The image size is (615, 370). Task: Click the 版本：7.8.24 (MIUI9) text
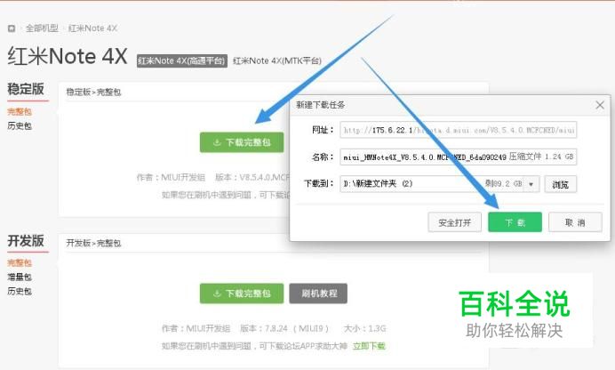(284, 328)
